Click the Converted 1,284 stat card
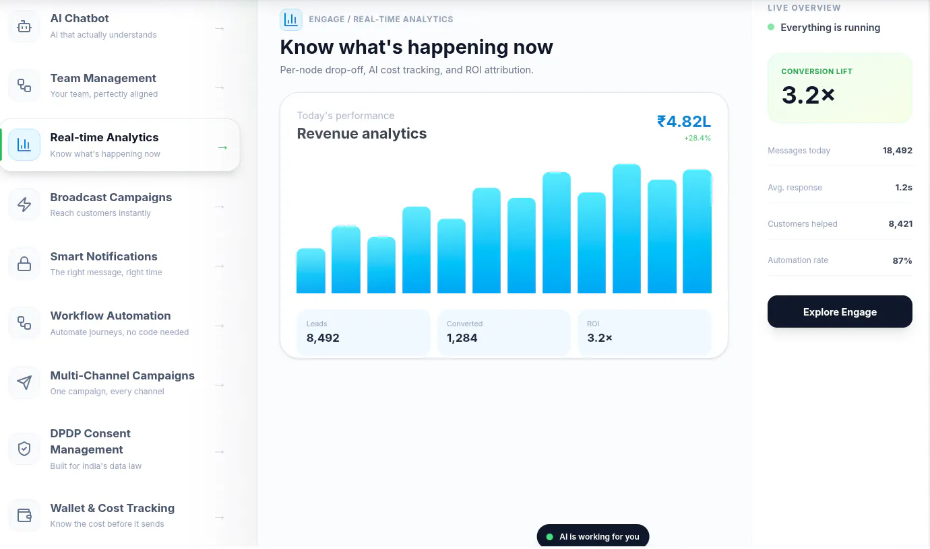The height and width of the screenshot is (549, 930). (x=503, y=332)
